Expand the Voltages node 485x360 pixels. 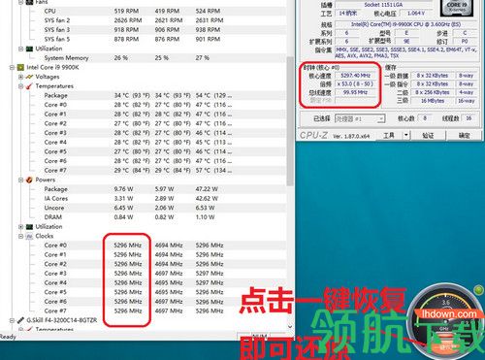click(21, 77)
